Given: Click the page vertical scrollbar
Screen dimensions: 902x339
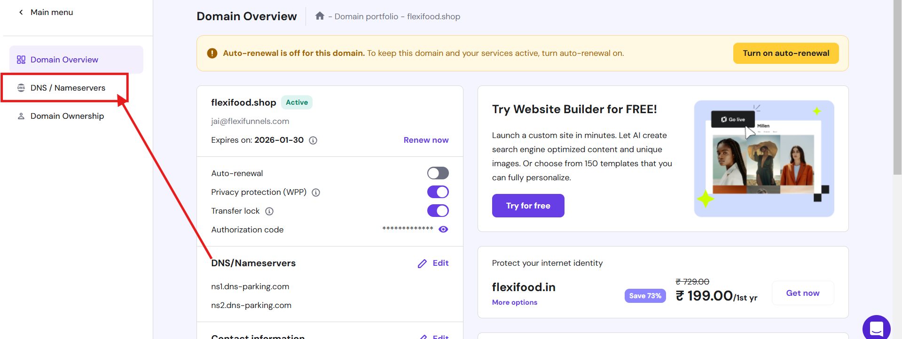Looking at the screenshot, I should [x=897, y=87].
